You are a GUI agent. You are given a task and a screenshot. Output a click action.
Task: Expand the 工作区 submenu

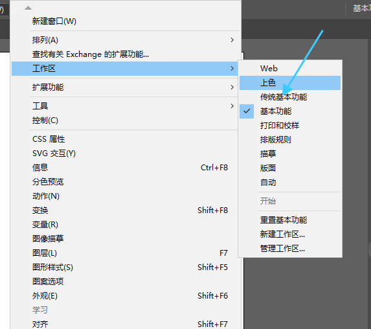click(125, 69)
